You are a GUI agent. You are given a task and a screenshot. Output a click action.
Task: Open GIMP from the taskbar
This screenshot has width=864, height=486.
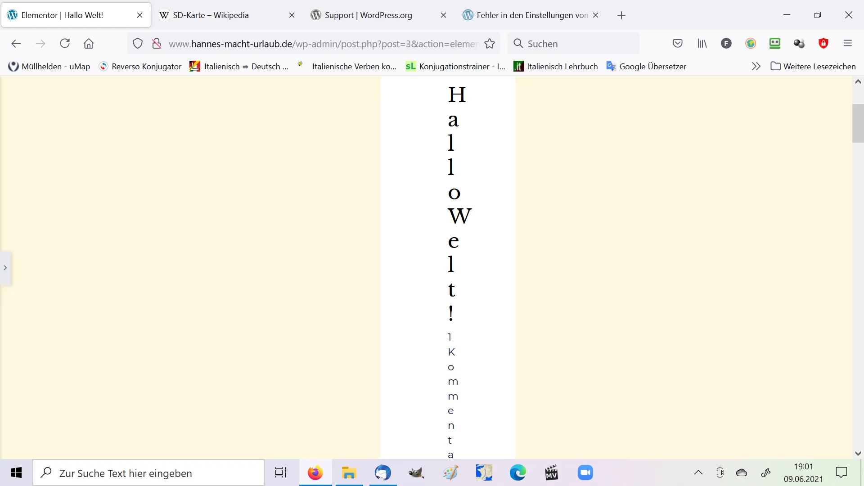(416, 472)
